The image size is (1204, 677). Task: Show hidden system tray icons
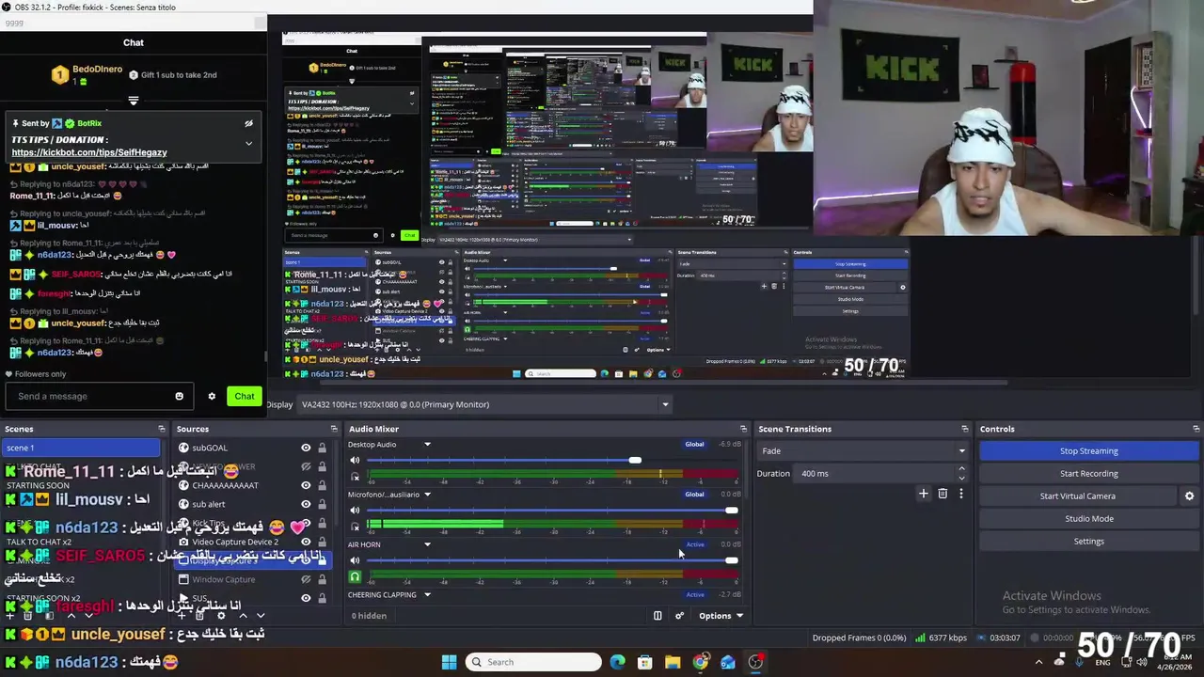1038,662
